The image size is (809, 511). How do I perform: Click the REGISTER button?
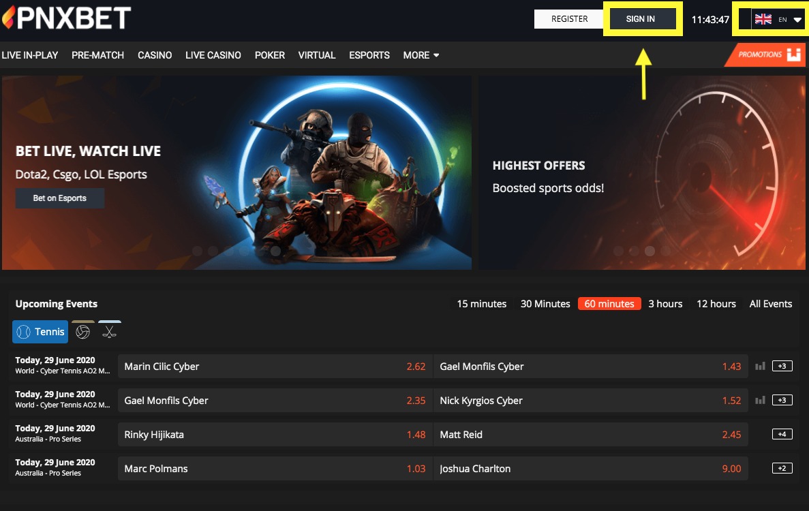(x=569, y=19)
